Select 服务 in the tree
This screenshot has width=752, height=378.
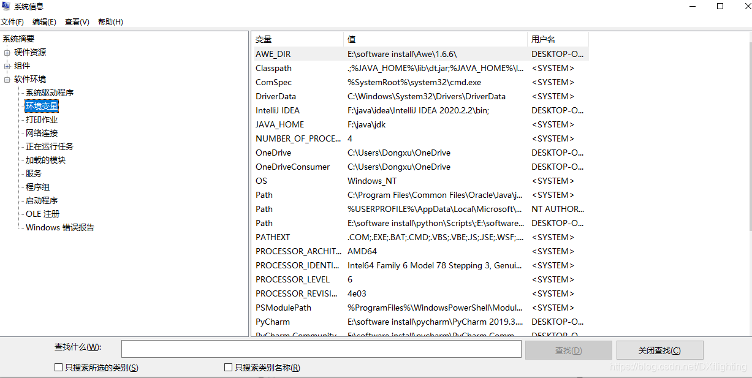[34, 174]
